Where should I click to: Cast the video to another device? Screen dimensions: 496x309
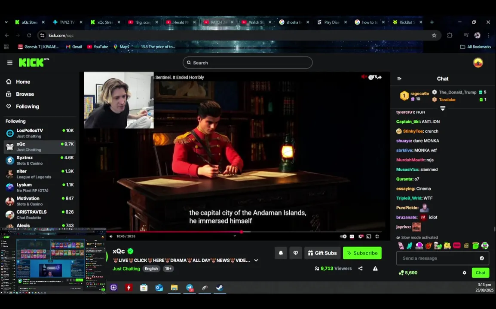pos(368,236)
